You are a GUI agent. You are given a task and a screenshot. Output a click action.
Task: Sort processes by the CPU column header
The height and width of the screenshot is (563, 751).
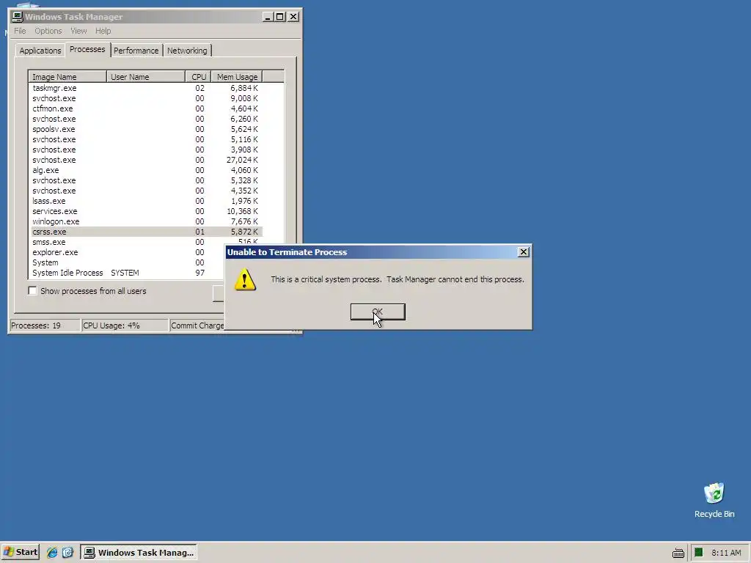[198, 76]
